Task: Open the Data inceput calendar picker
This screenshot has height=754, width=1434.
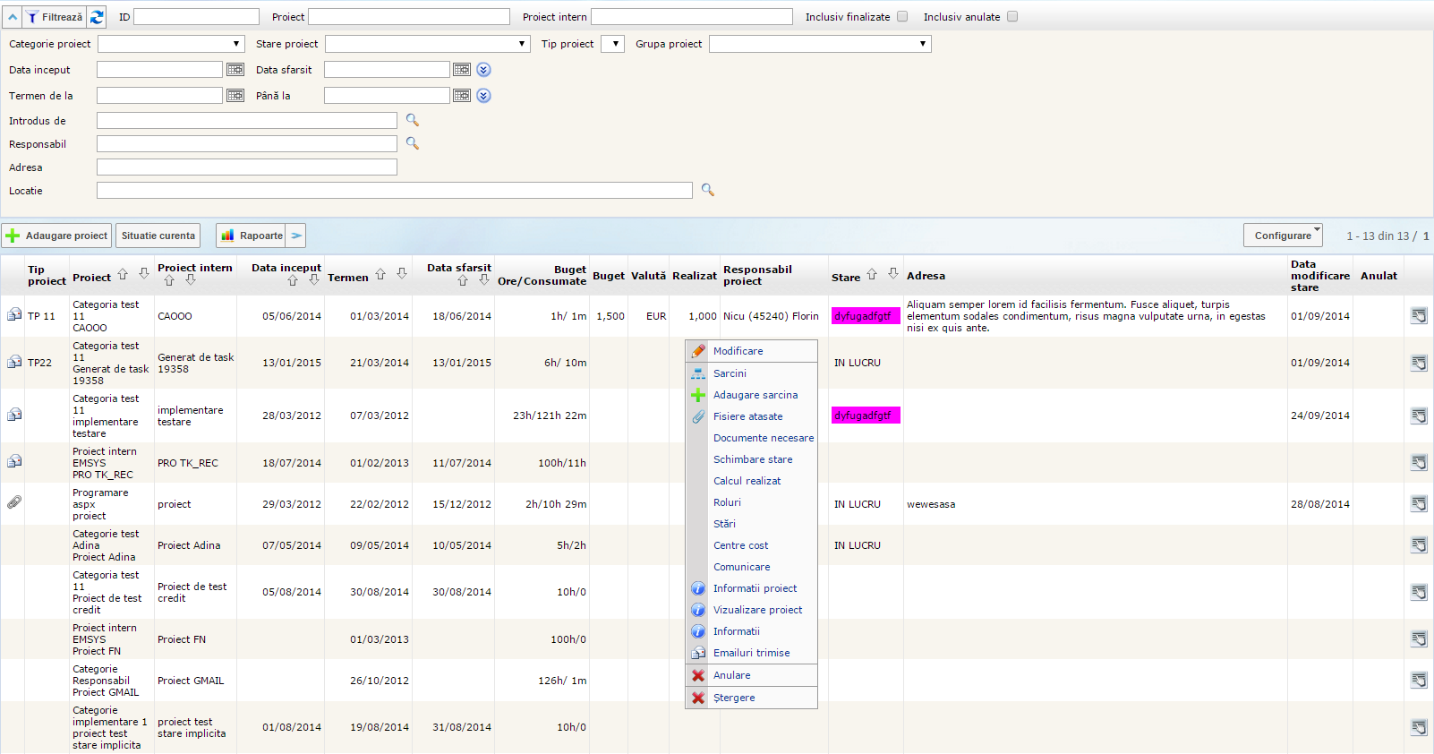Action: click(x=235, y=70)
